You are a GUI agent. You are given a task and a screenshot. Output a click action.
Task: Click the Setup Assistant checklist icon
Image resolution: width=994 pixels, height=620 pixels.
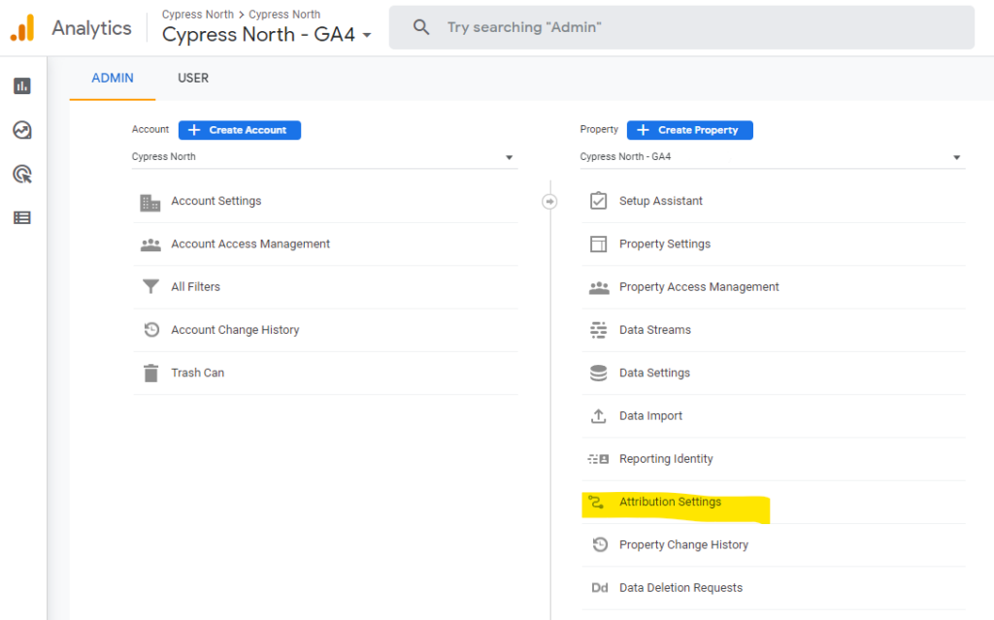(x=598, y=201)
